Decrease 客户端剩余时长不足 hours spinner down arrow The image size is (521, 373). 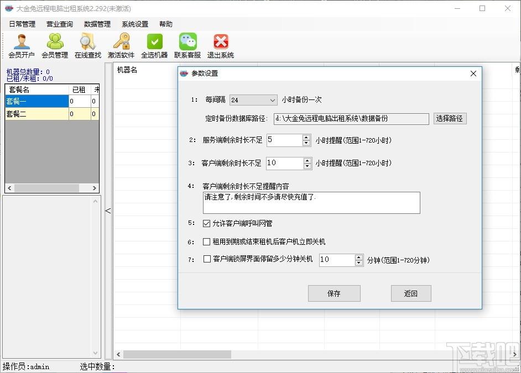click(308, 166)
